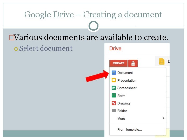Click the green Spreadsheet icon
Screen dimensions: 187x140
(x=114, y=88)
